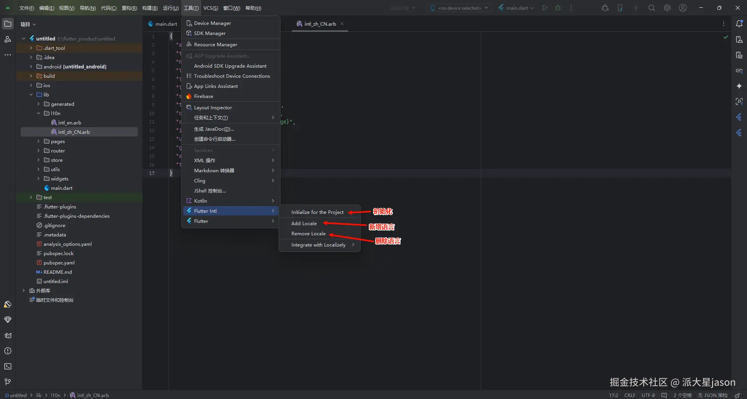This screenshot has height=399, width=747.
Task: Open more run actions vertical dots
Action: point(571,8)
